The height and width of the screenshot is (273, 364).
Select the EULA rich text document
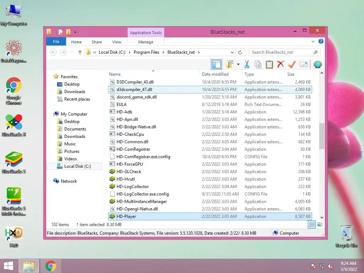pos(210,105)
